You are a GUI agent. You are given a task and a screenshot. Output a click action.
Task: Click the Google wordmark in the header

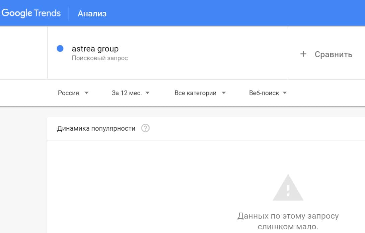(17, 13)
